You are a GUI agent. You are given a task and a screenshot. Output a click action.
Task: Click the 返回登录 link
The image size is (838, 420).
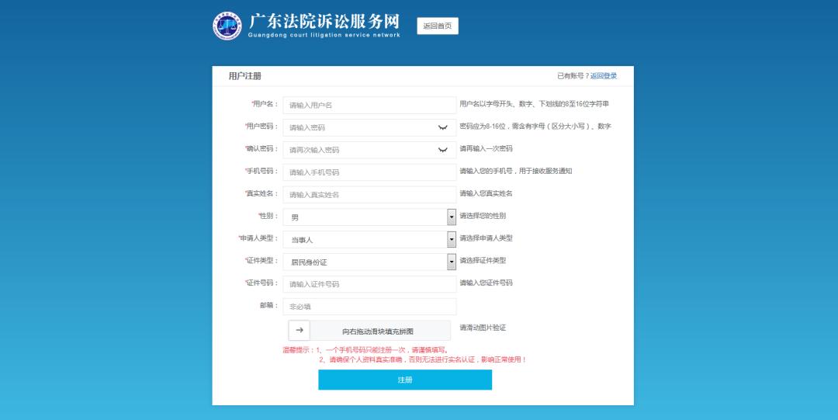click(604, 76)
